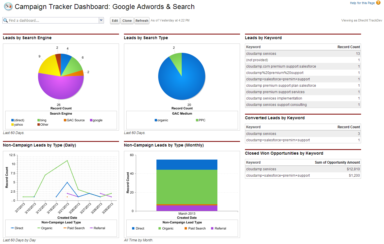Click the Leads by Keyword report title
Screen dimensions: 384x244
click(263, 38)
